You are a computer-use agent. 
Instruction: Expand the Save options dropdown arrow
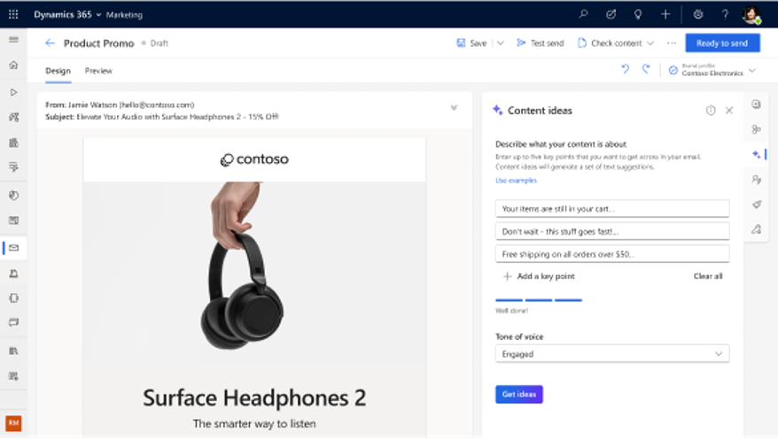click(500, 43)
